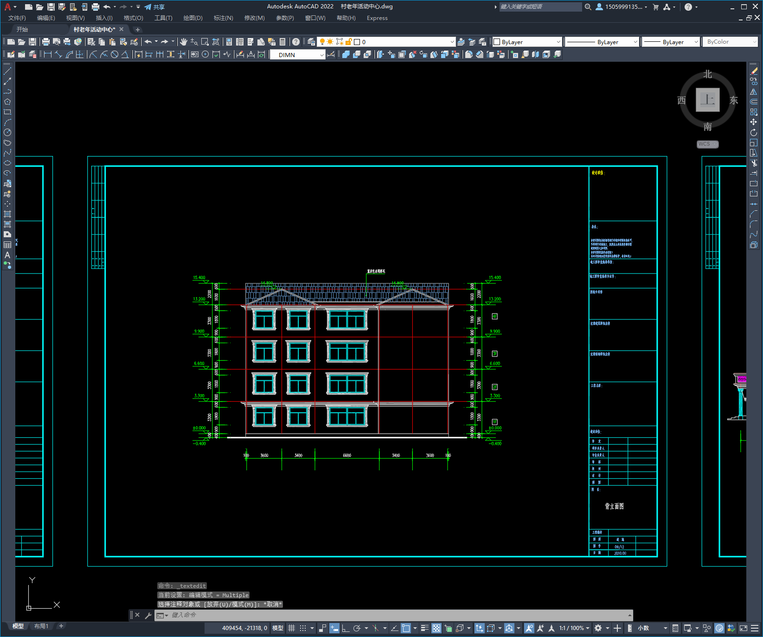Toggle Ortho mode in status bar
The width and height of the screenshot is (763, 637).
pos(346,628)
